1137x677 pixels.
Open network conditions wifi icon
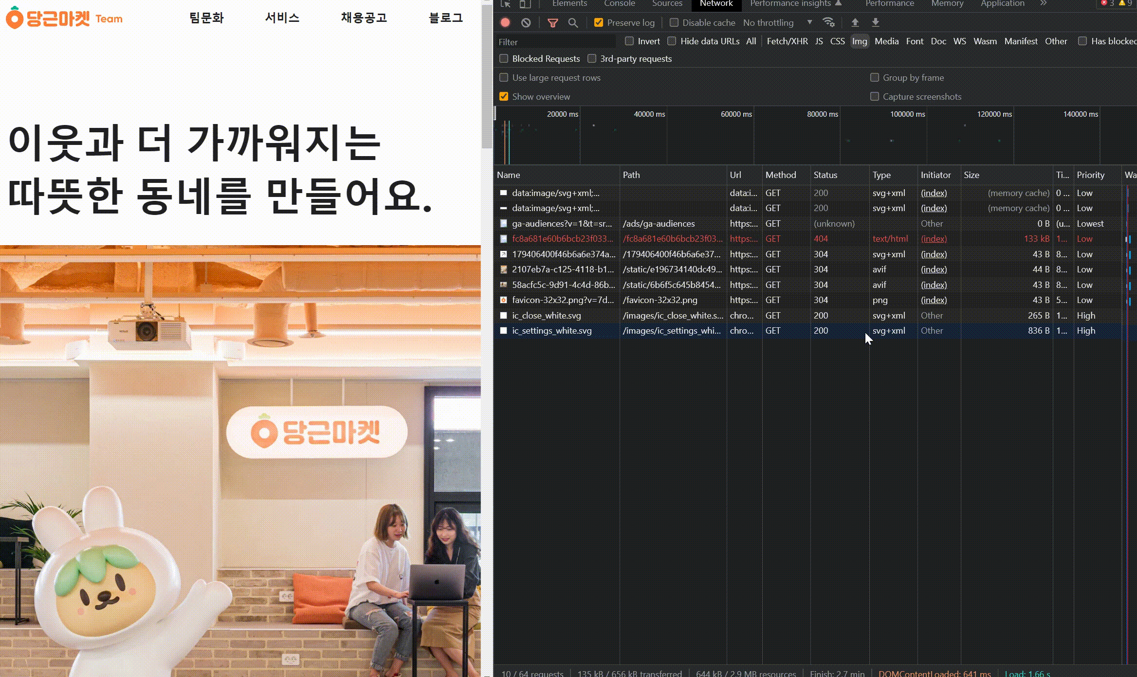point(828,22)
